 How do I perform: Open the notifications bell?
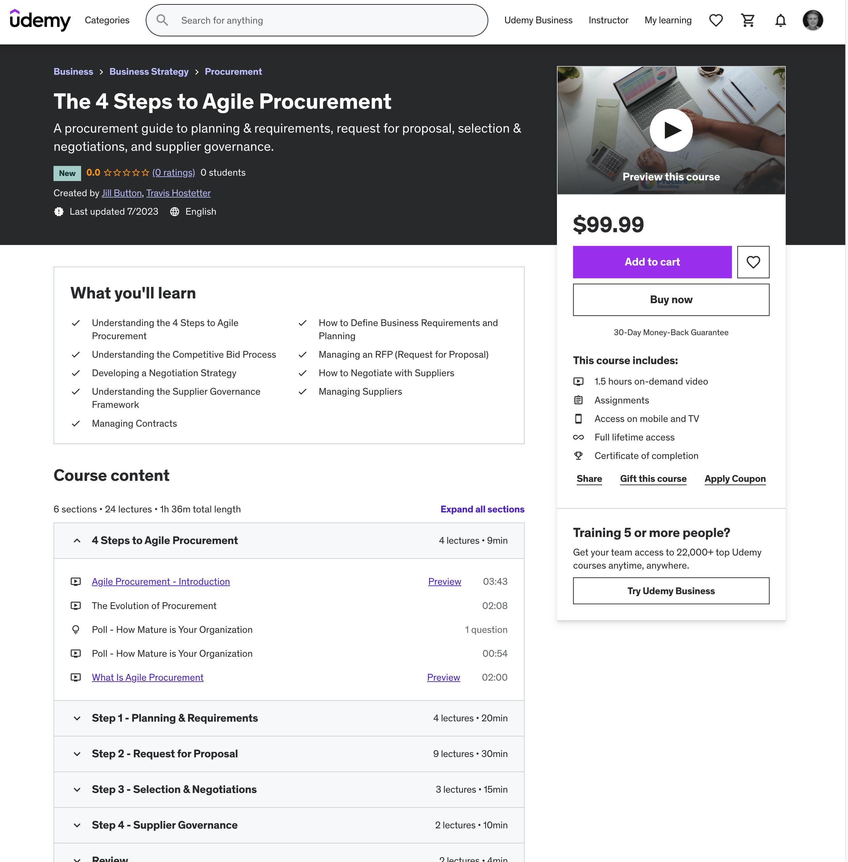(x=780, y=20)
